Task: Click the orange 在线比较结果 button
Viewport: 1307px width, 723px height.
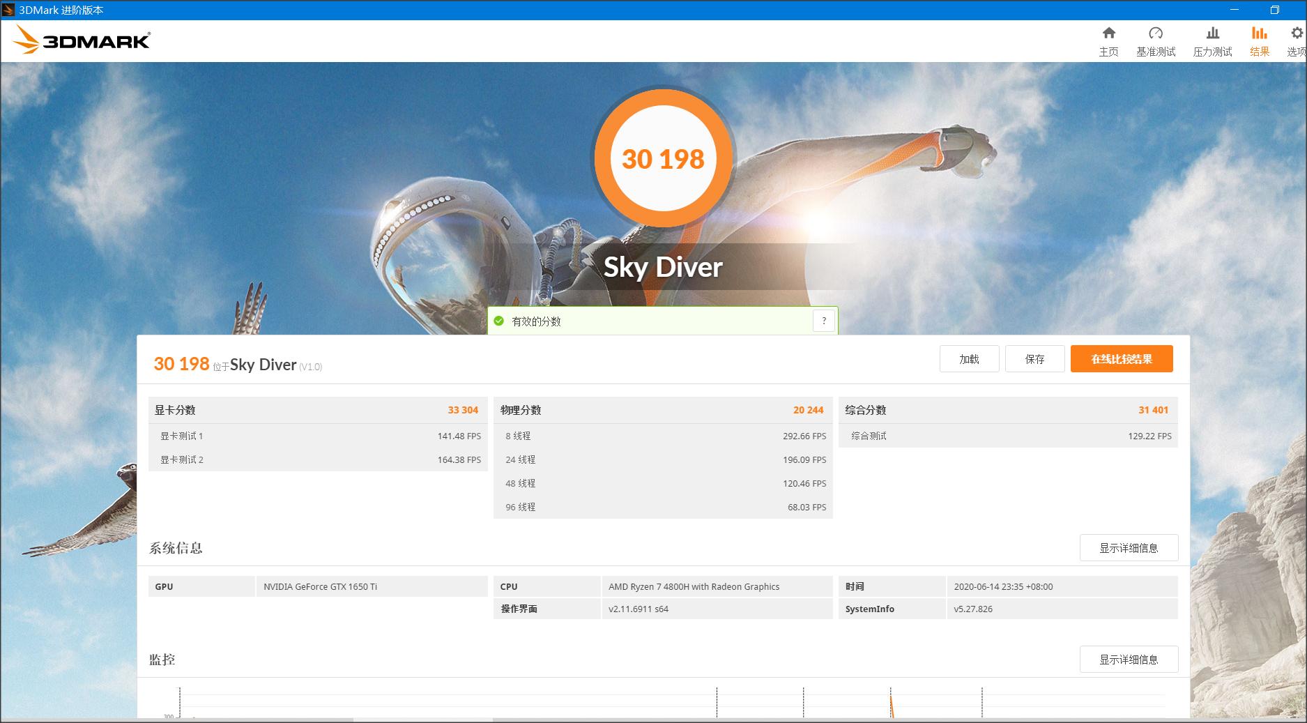Action: (x=1122, y=359)
